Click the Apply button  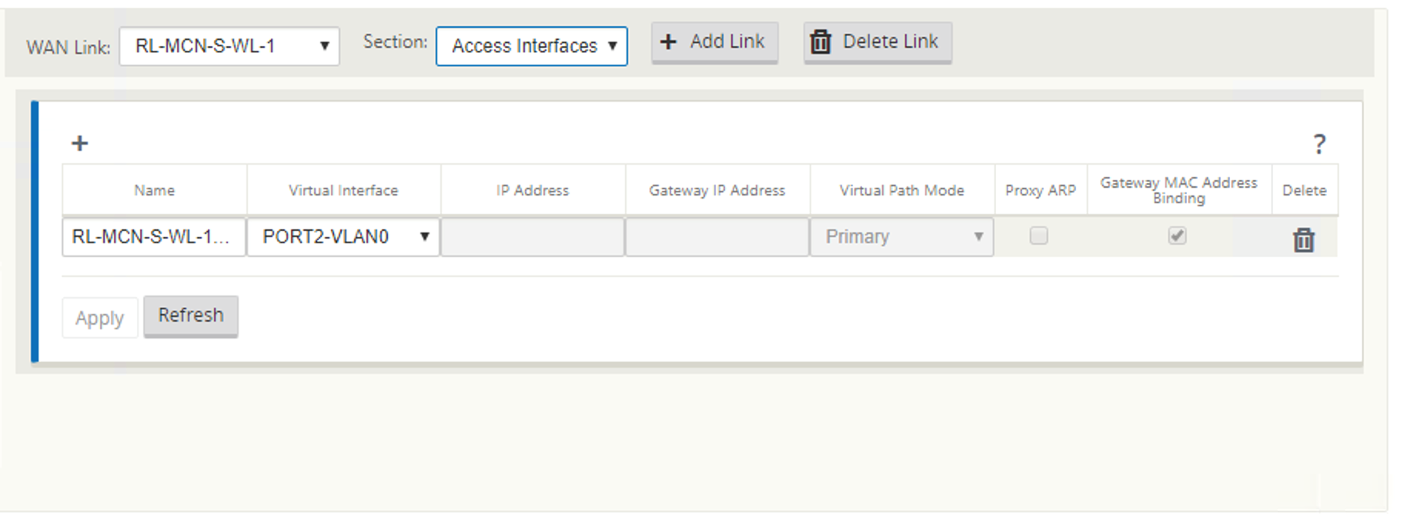pyautogui.click(x=100, y=318)
